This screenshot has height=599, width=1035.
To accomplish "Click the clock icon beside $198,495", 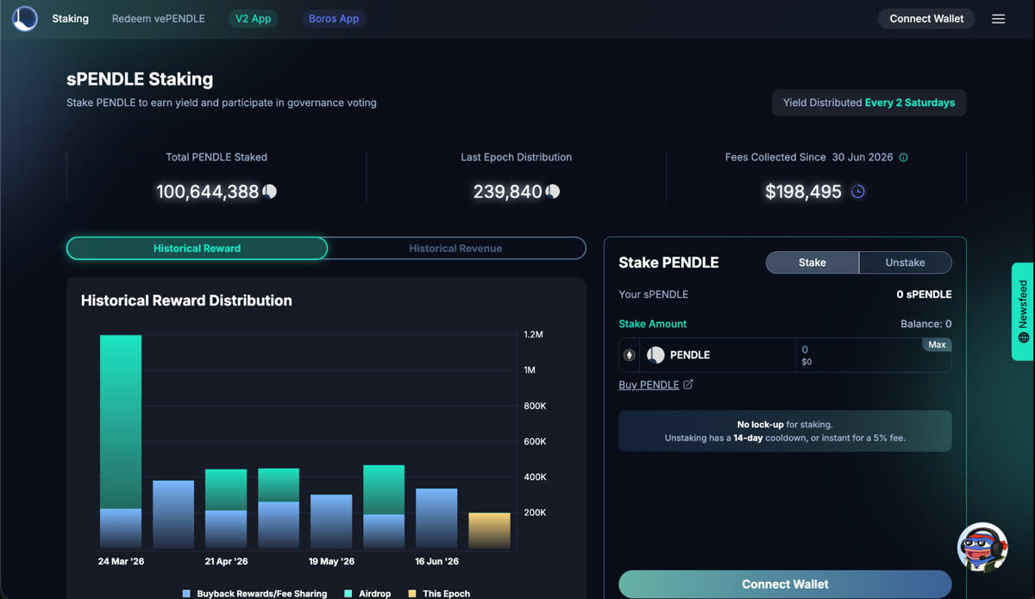I will [x=857, y=192].
